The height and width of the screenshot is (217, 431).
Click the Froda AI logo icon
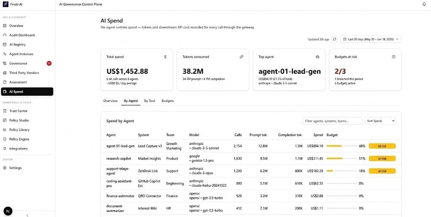pos(5,4)
